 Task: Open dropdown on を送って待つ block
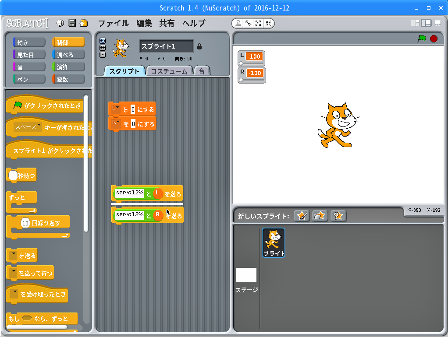tap(13, 273)
